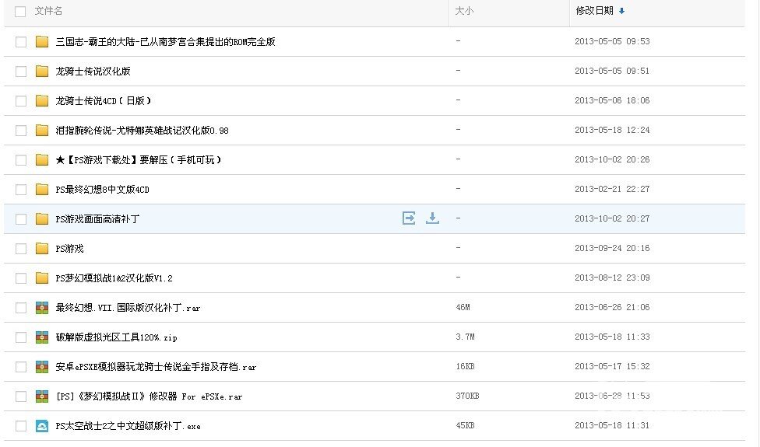Viewport: 760px width, 447px height.
Task: Click folder icon beside 泪指腕轮传说
Action: click(x=42, y=130)
